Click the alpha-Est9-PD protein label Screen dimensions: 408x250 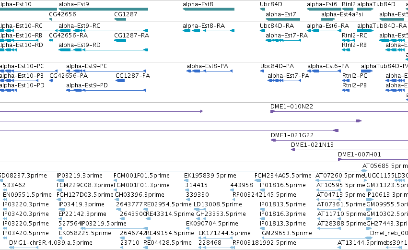pyautogui.click(x=87, y=85)
